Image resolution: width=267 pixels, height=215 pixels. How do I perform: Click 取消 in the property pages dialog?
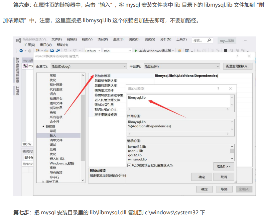(x=224, y=189)
